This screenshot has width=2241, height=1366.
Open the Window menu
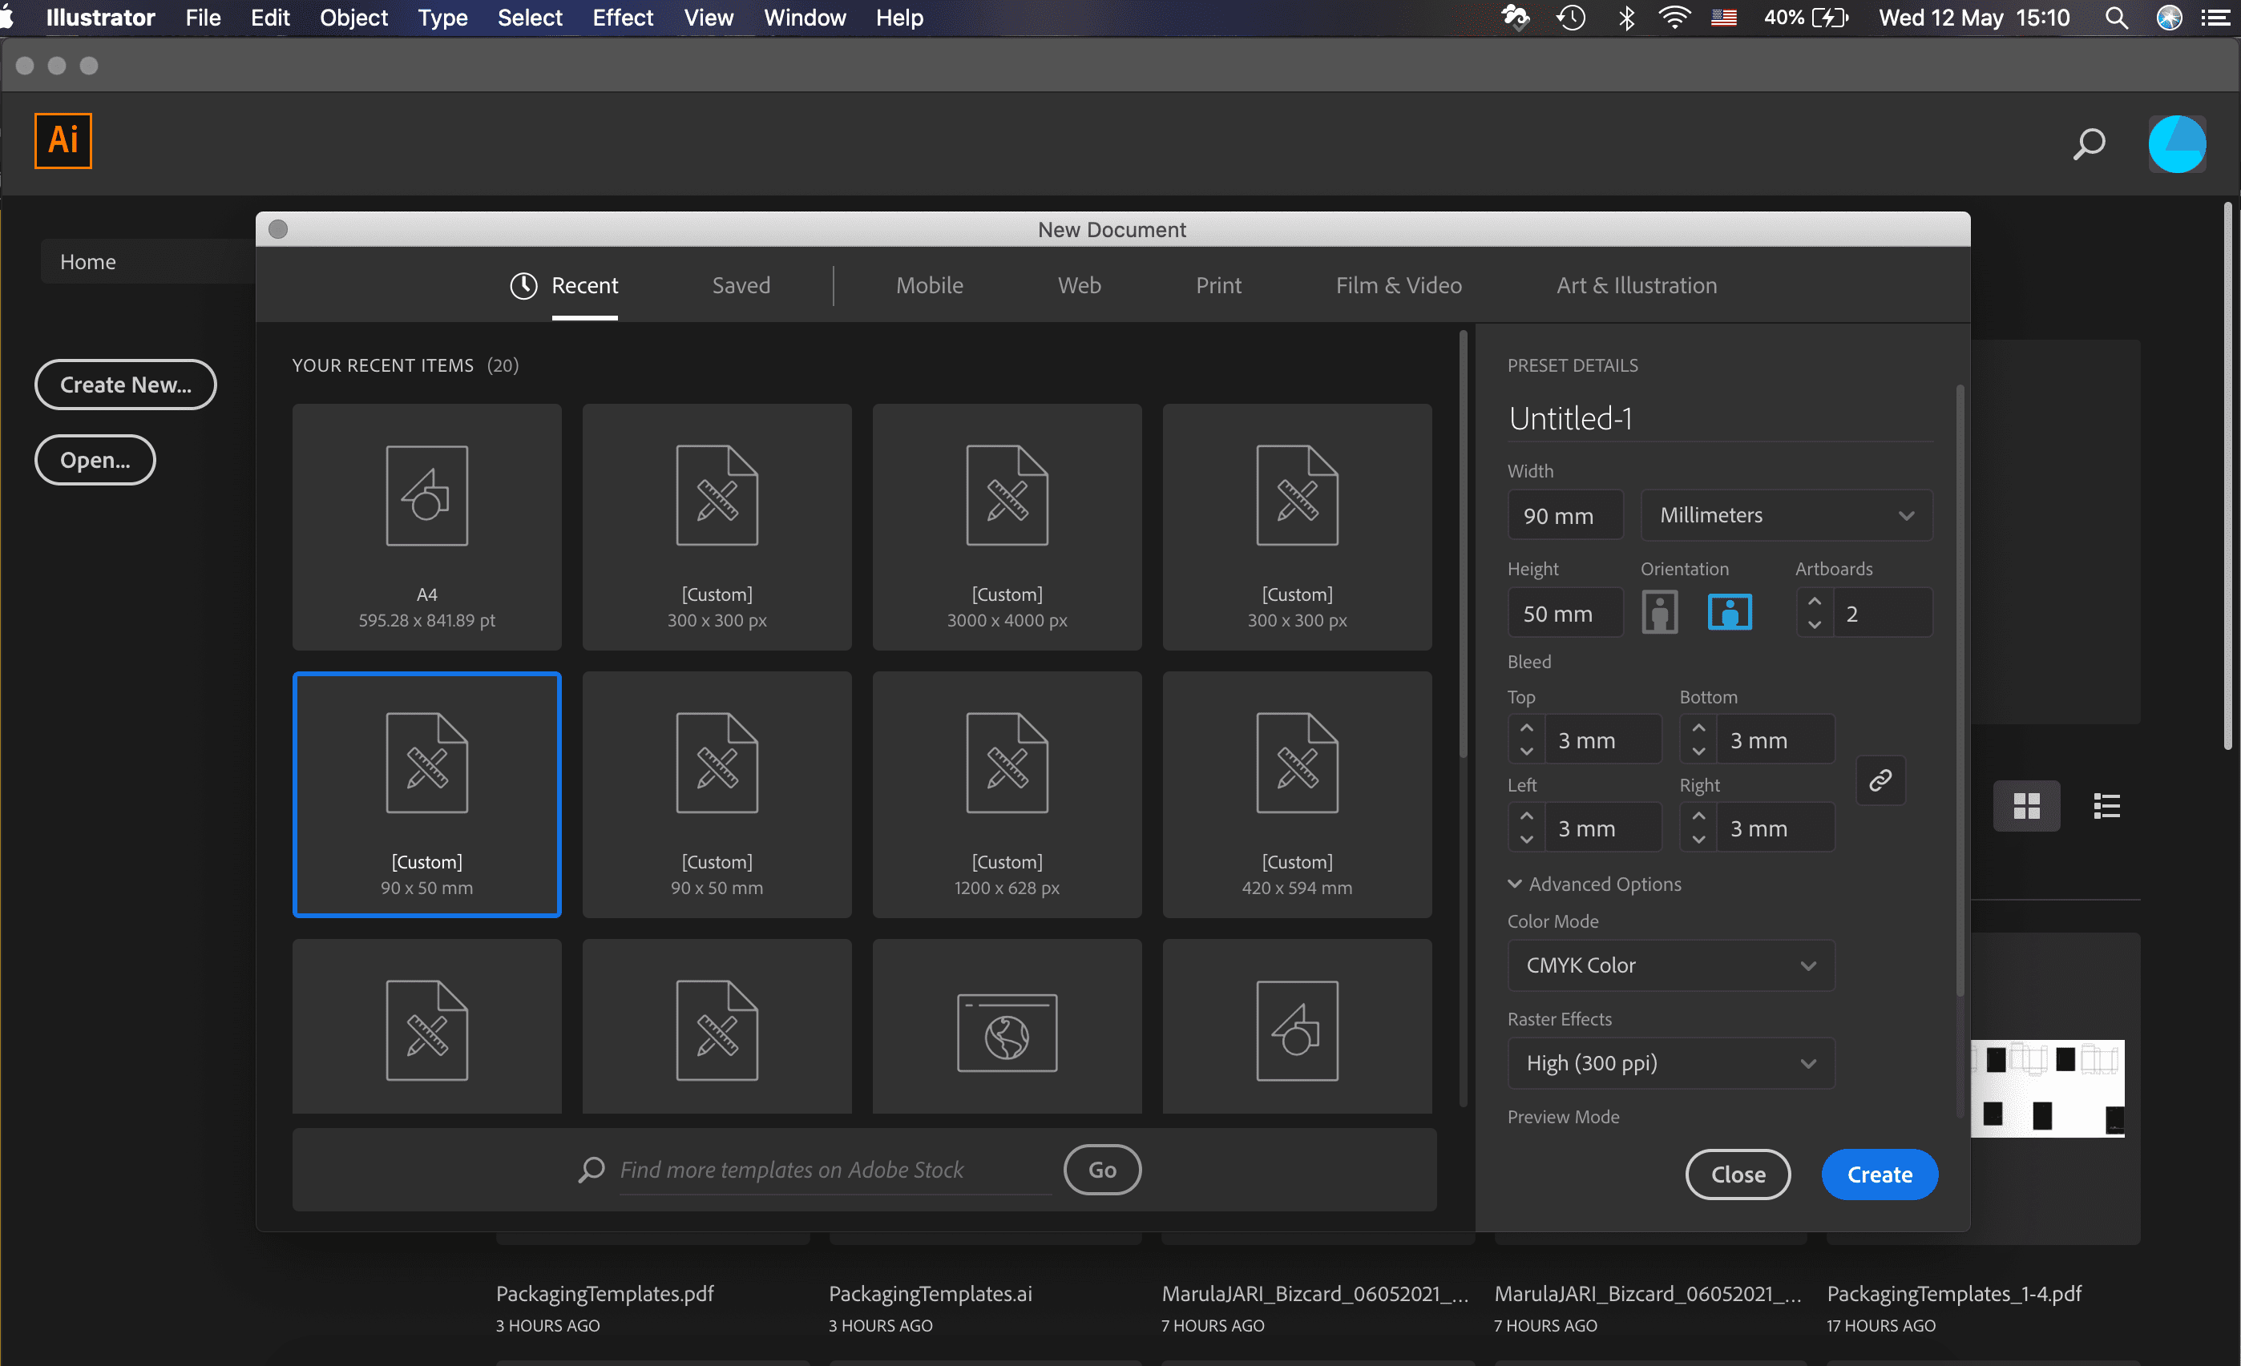[x=804, y=18]
